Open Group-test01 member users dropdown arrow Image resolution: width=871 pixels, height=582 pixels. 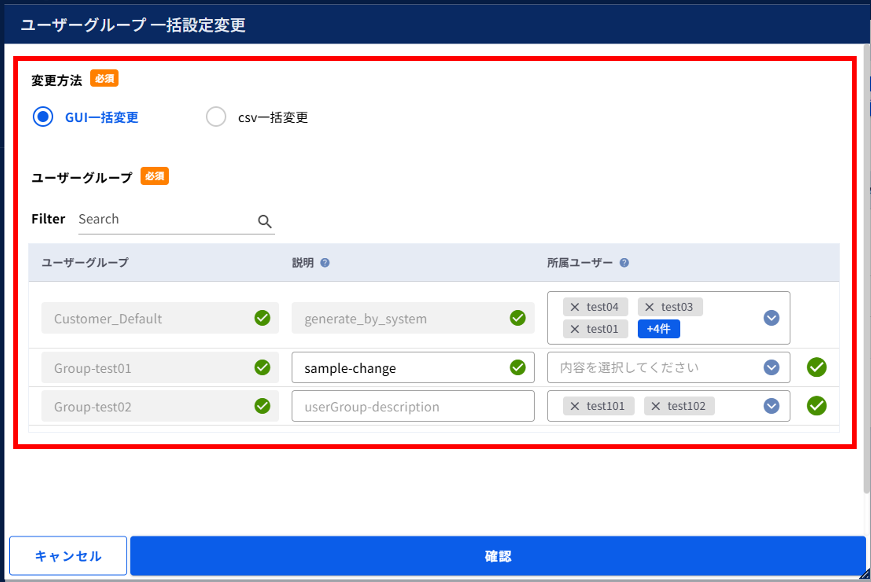click(771, 368)
